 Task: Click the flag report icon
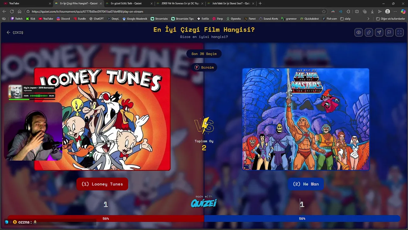pos(389,32)
